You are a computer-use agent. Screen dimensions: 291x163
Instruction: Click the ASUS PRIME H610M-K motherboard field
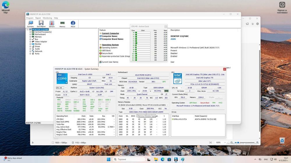[x=143, y=75]
